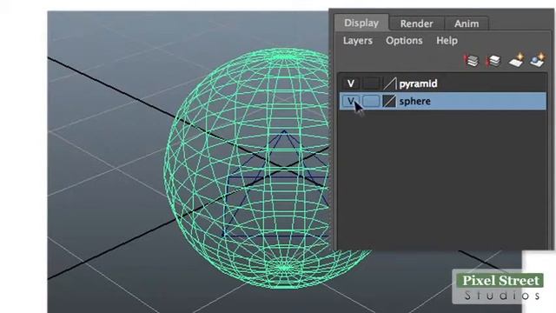This screenshot has width=556, height=313.
Task: Toggle visibility V of sphere layer
Action: tap(351, 101)
